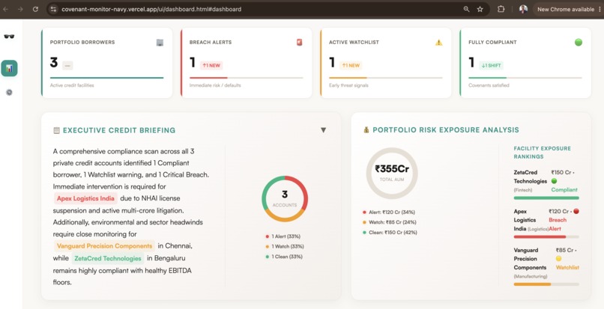Click 'Clean: ₹150 Cr (42%)' legend entry
The height and width of the screenshot is (309, 604).
click(390, 233)
